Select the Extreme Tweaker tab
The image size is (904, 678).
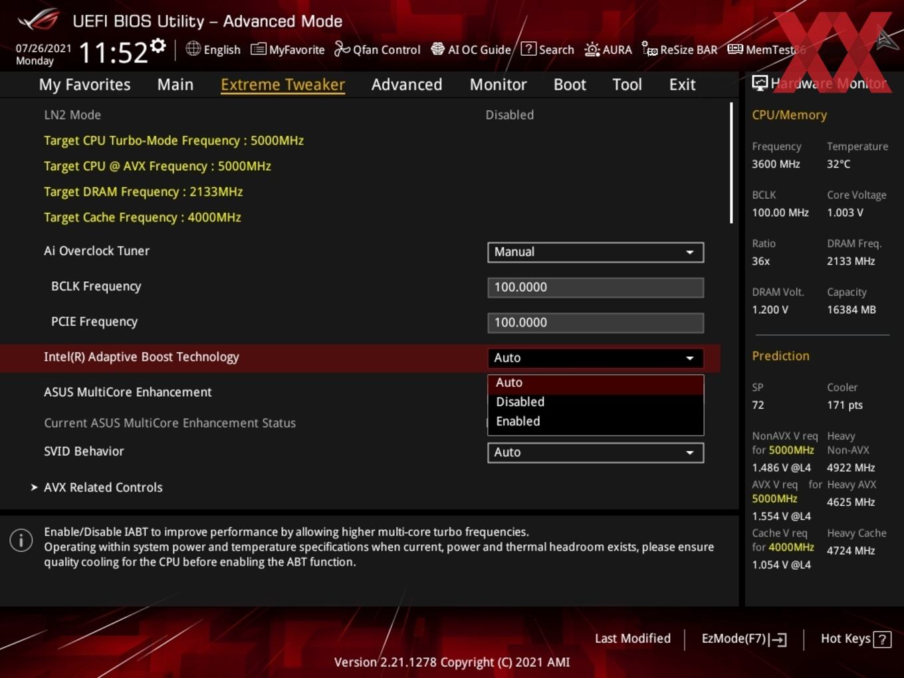[282, 84]
